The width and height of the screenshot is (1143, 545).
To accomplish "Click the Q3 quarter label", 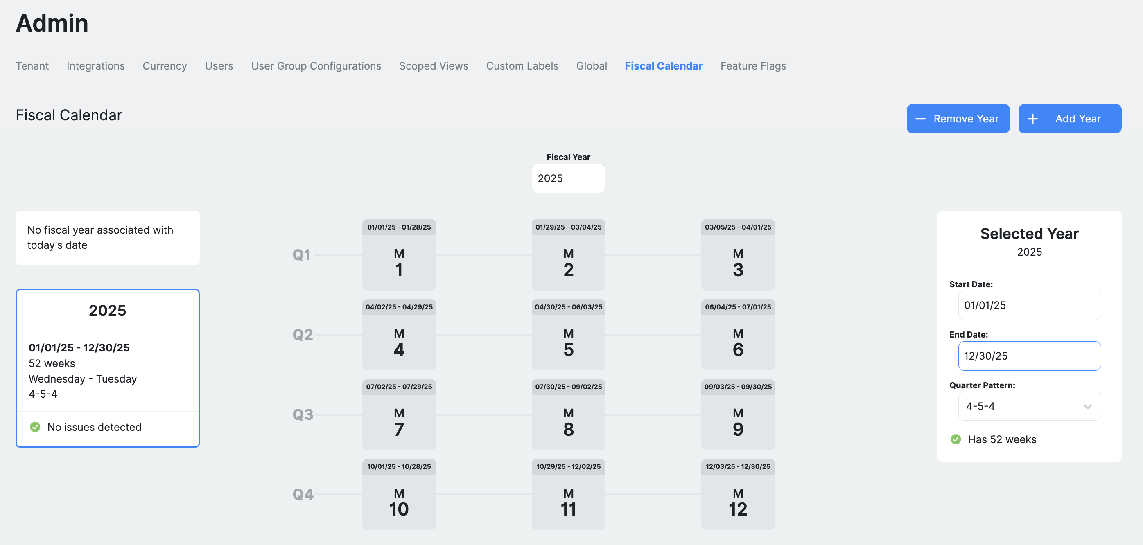I will coord(303,414).
